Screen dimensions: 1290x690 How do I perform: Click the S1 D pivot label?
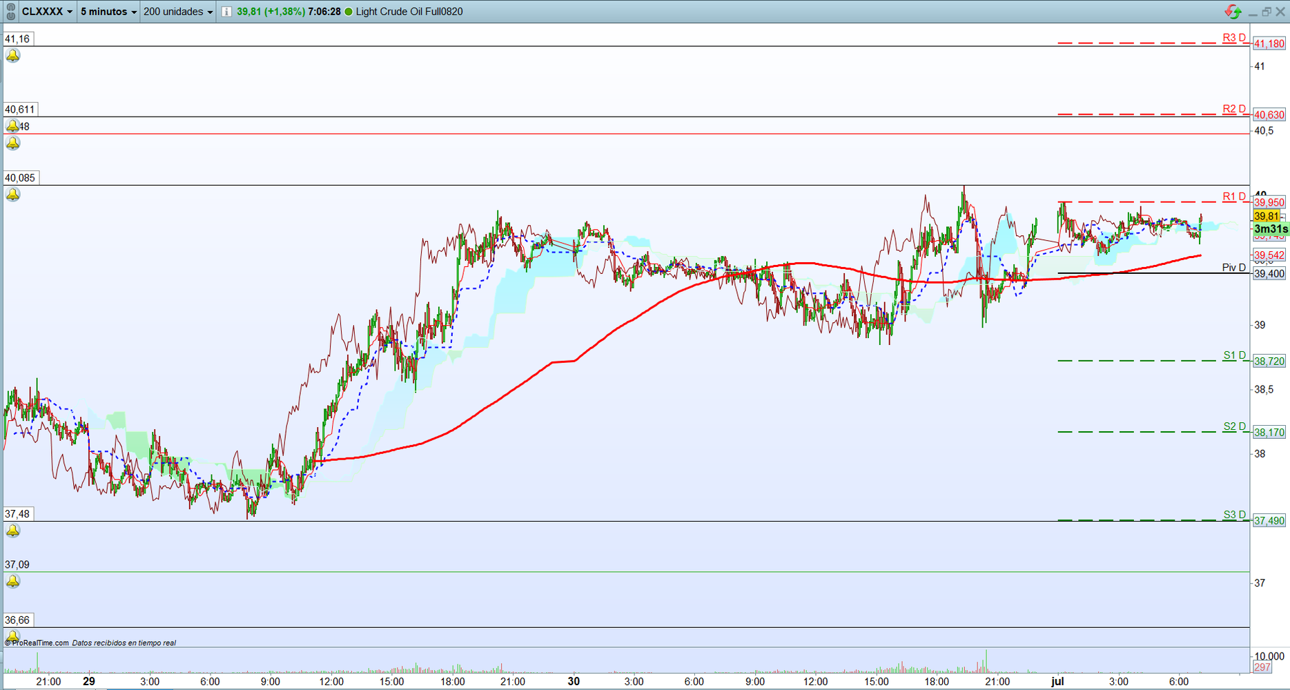1235,355
